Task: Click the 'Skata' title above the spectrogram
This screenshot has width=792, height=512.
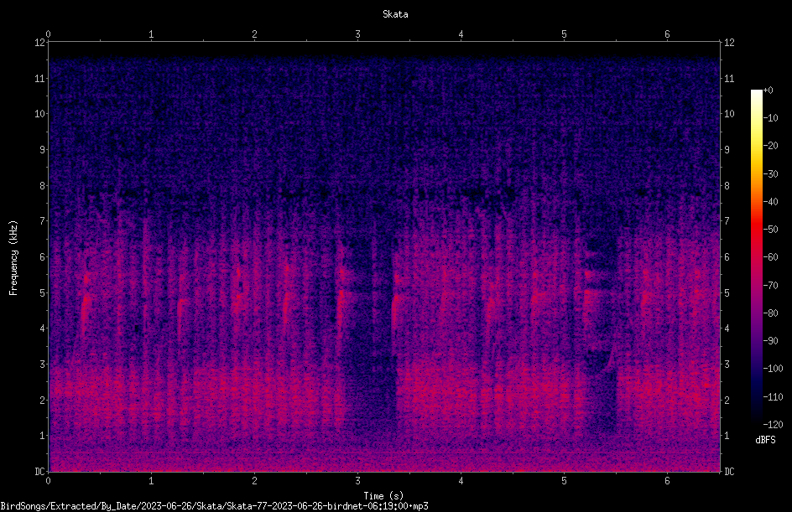Action: click(395, 14)
